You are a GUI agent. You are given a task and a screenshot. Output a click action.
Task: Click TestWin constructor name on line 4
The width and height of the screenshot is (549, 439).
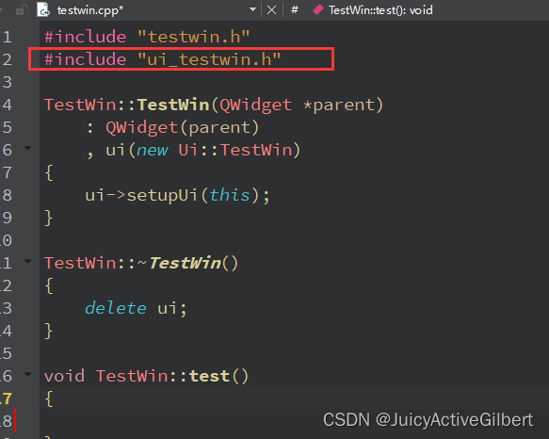[173, 105]
